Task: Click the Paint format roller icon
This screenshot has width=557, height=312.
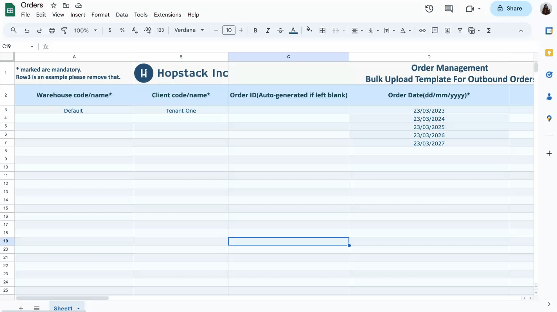Action: (65, 30)
